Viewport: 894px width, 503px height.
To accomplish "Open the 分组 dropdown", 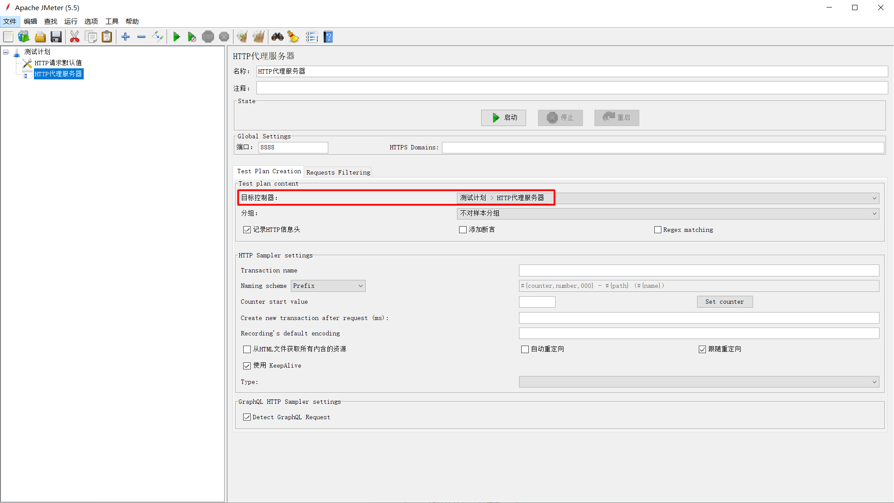I will click(x=668, y=213).
